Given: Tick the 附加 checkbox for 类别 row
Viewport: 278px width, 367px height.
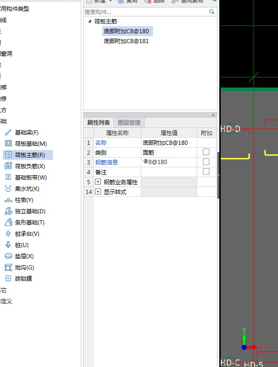Looking at the screenshot, I should click(206, 152).
